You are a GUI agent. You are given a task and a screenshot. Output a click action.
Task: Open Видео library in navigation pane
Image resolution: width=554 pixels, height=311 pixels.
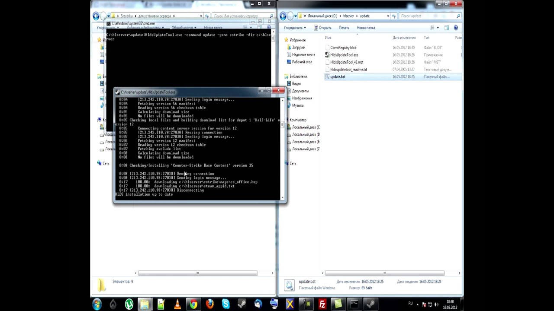coord(296,84)
